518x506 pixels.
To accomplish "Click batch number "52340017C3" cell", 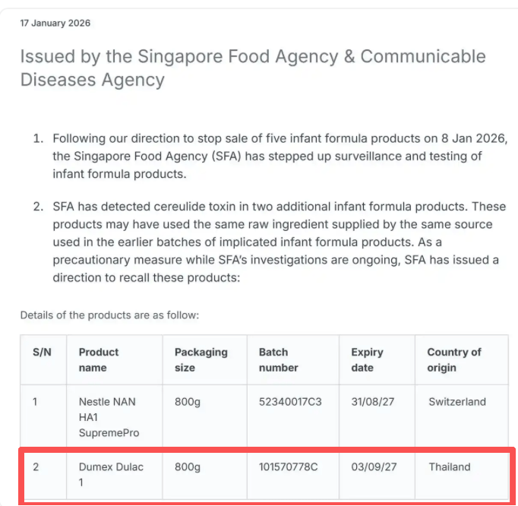I will [290, 402].
